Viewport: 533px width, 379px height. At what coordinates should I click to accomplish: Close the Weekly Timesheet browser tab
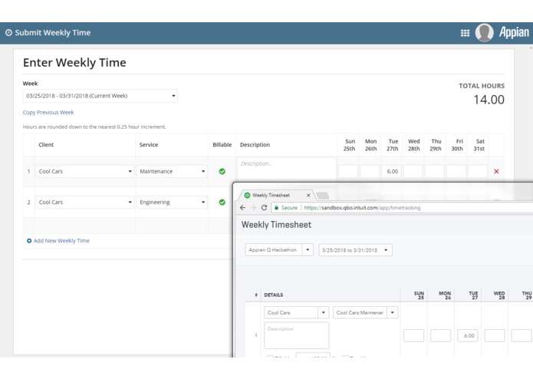pos(308,195)
